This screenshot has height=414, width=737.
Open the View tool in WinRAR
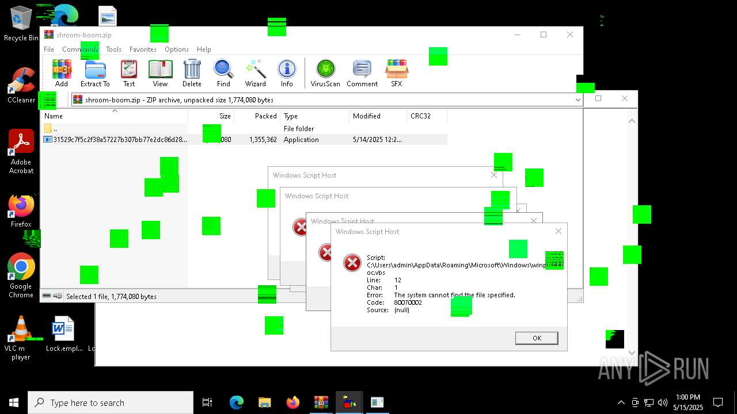click(160, 73)
